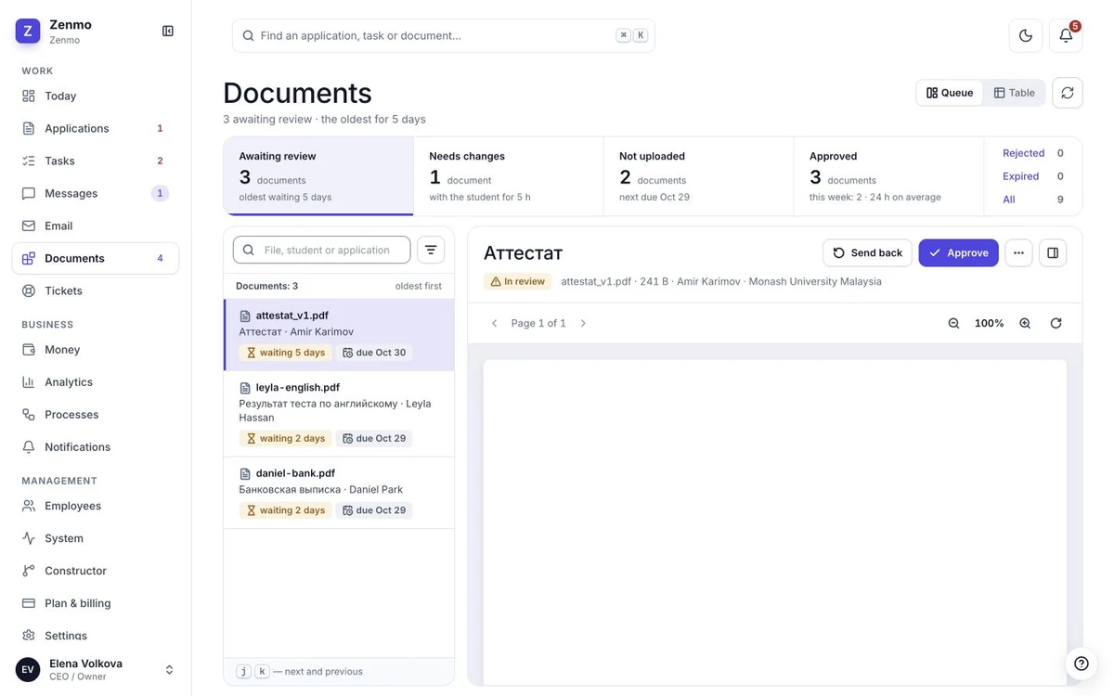Zoom out of the document preview
This screenshot has height=696, width=1114.
[x=953, y=323]
